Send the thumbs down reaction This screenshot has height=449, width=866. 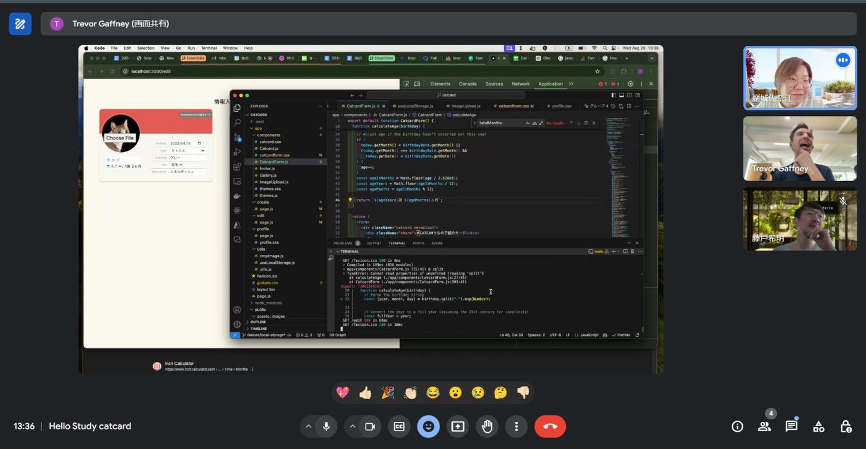pyautogui.click(x=523, y=392)
